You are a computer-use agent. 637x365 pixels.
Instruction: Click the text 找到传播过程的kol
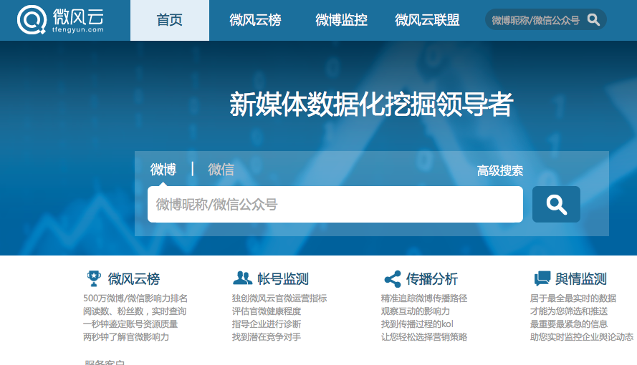click(417, 324)
